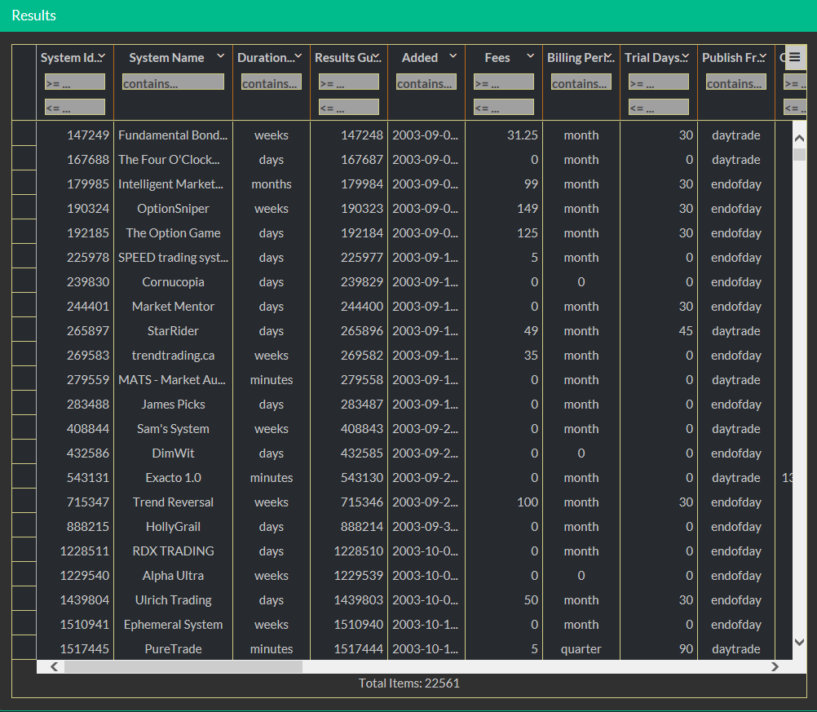Screen dimensions: 817x712
Task: Click the 'Market Mentor' system name cell
Action: pyautogui.click(x=173, y=307)
